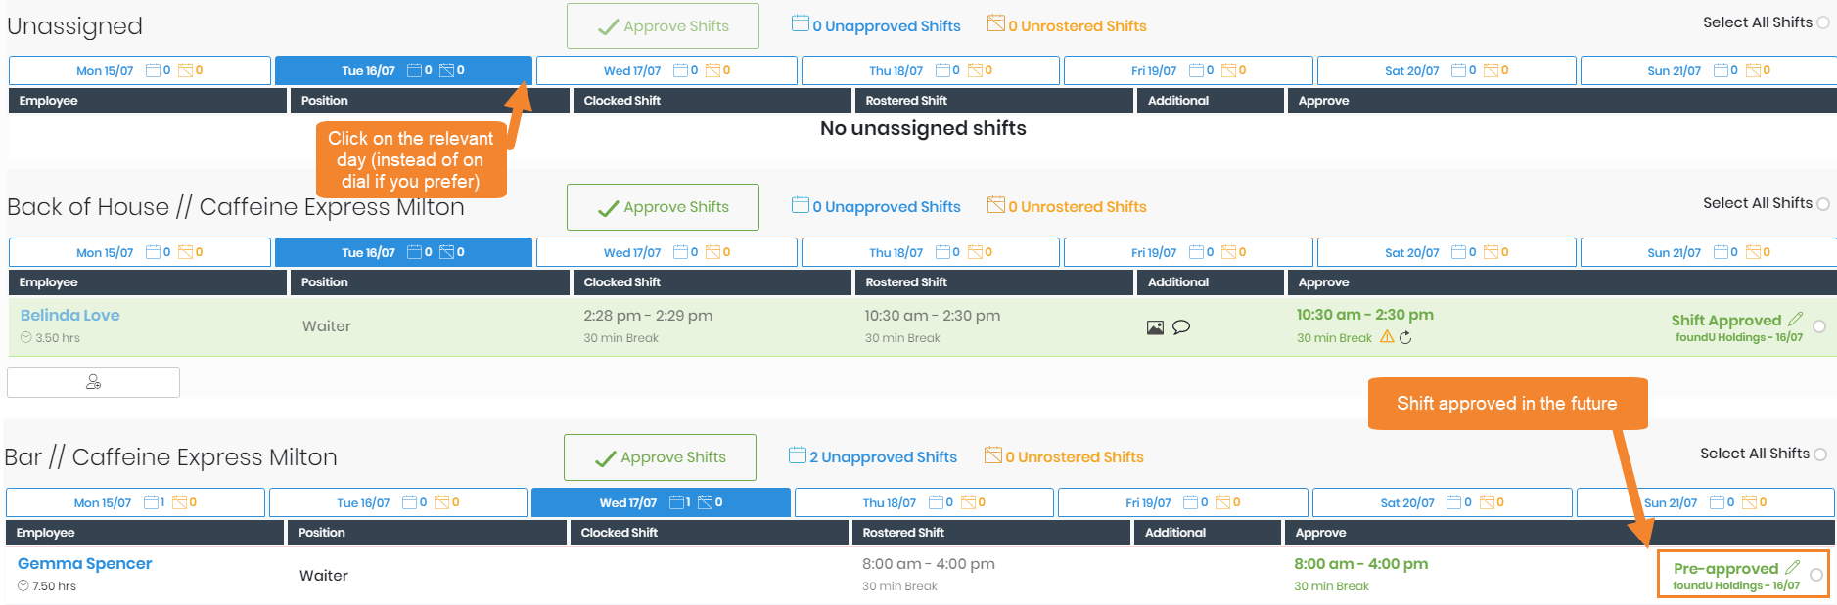The width and height of the screenshot is (1837, 605).
Task: Click 2 Unapproved Shifts link in Bar section
Action: (x=873, y=456)
